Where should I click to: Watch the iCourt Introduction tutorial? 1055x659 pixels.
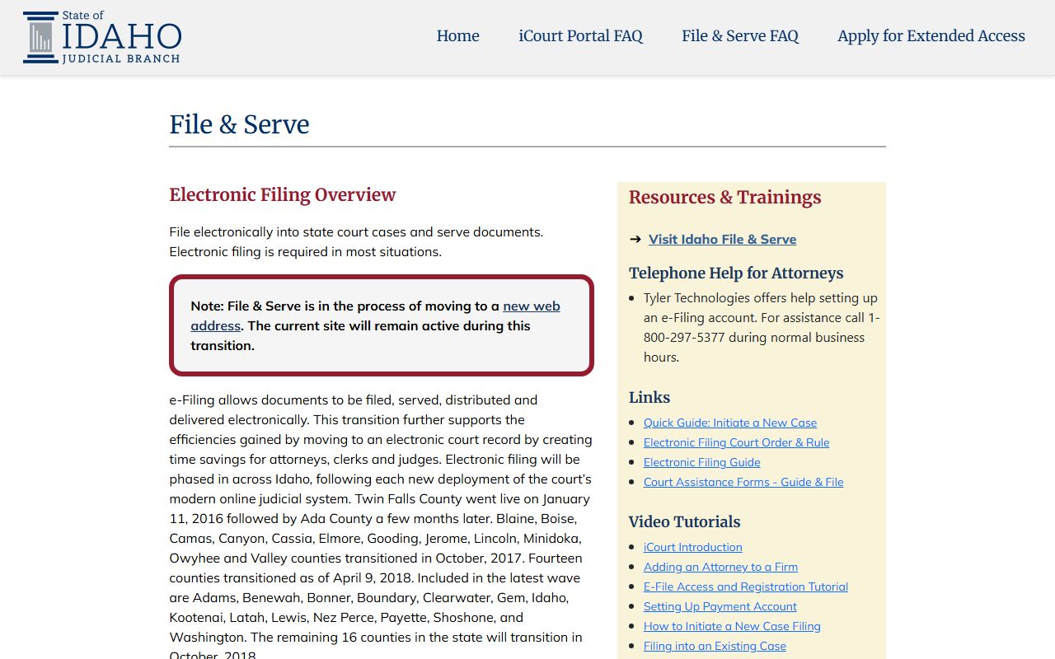coord(692,547)
